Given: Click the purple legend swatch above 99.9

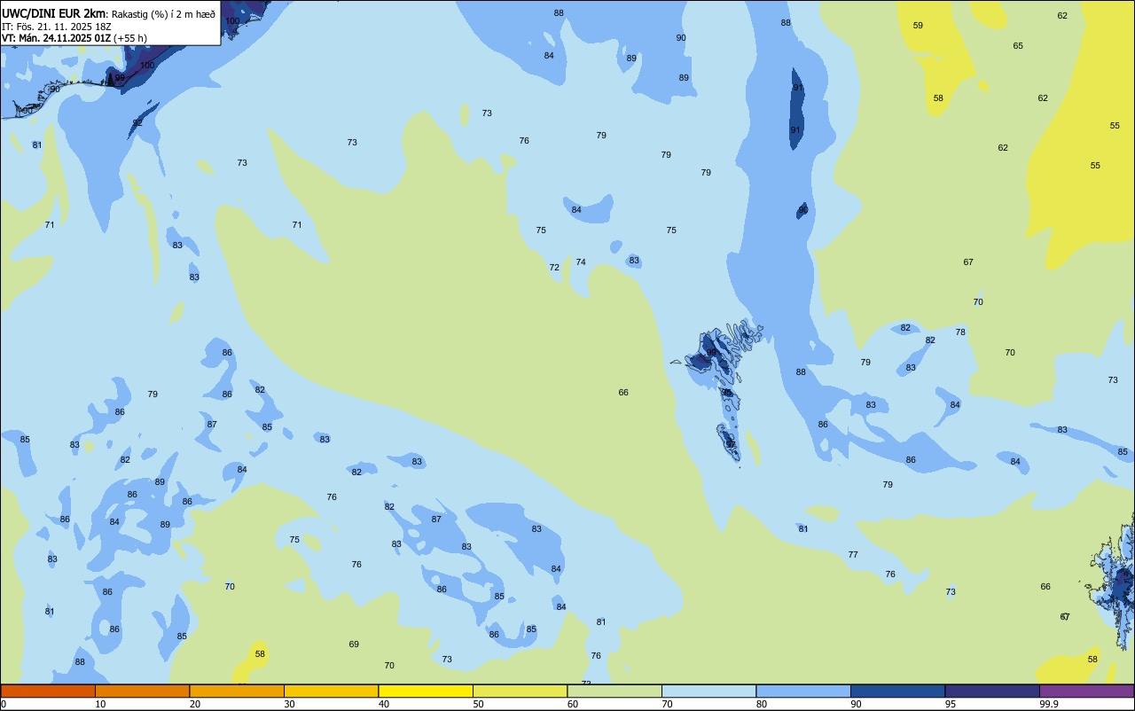Looking at the screenshot, I should (1086, 691).
